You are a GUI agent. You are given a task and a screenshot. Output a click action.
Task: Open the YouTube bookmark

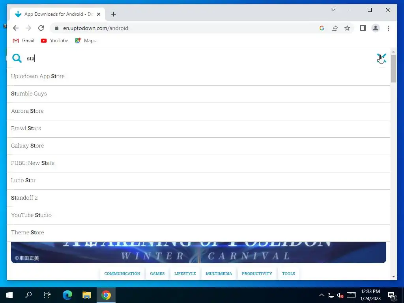point(54,41)
